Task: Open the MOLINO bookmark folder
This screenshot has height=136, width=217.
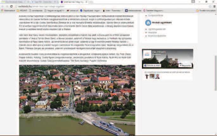Action: (x=22, y=10)
